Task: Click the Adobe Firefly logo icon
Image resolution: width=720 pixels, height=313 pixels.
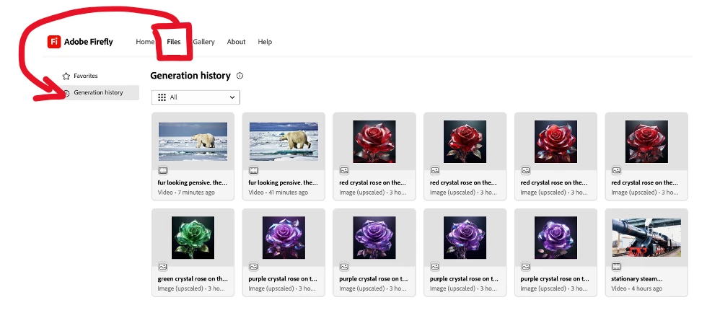Action: click(53, 42)
